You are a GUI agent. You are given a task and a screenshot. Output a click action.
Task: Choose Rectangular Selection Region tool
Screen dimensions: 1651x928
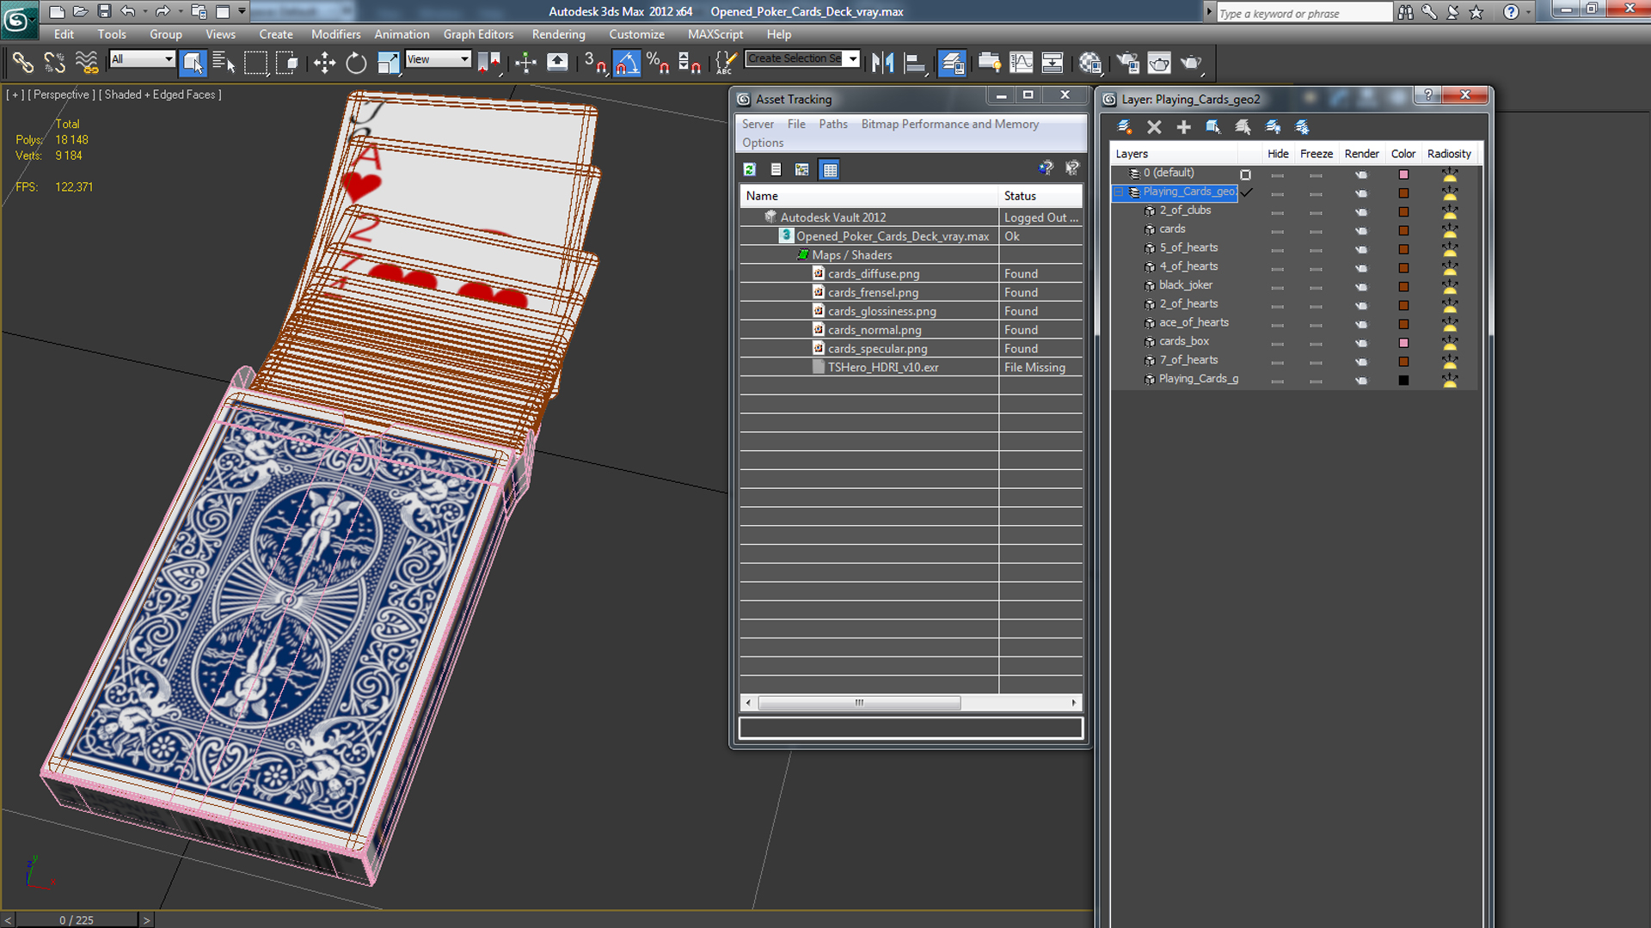255,63
